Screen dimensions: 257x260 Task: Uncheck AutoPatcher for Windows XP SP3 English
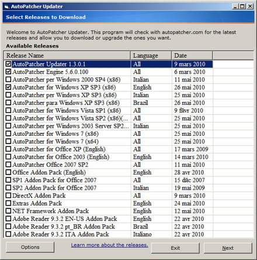(8, 87)
